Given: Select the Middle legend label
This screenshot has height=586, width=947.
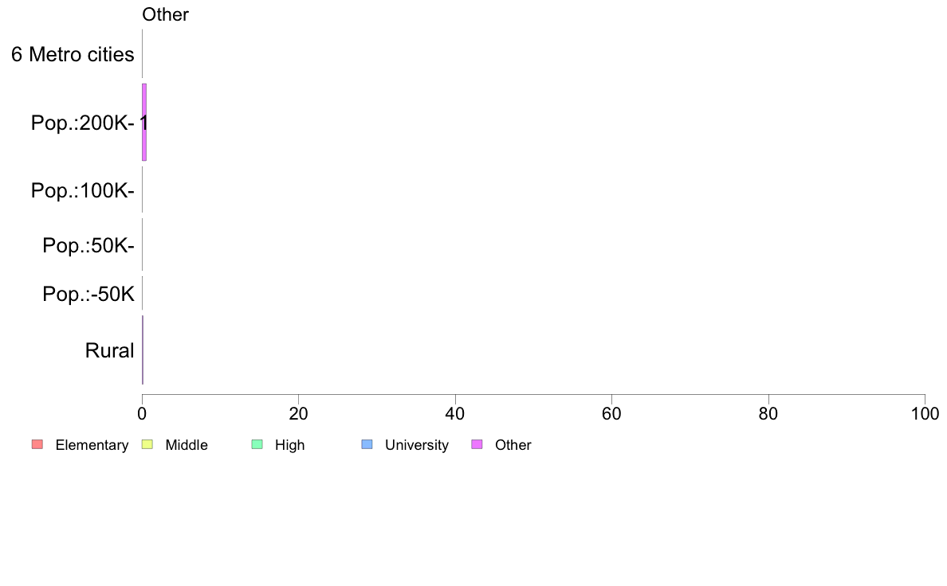Looking at the screenshot, I should 187,445.
